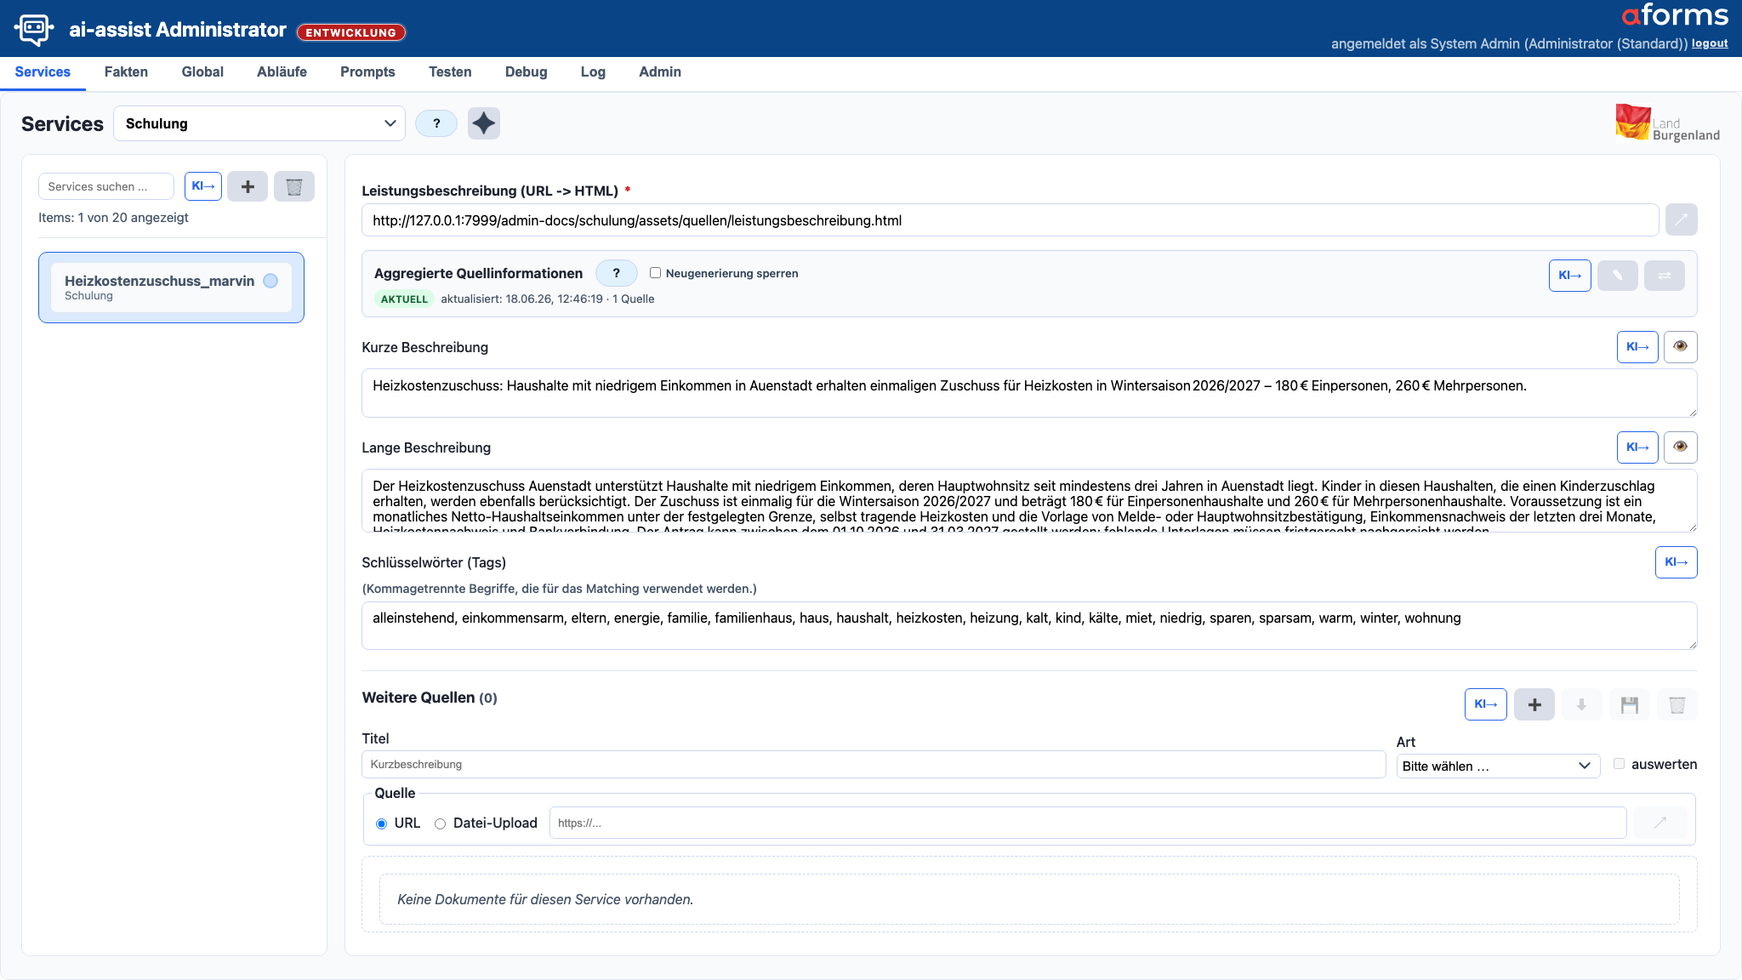Open the Debug tab
The height and width of the screenshot is (980, 1742).
tap(526, 72)
